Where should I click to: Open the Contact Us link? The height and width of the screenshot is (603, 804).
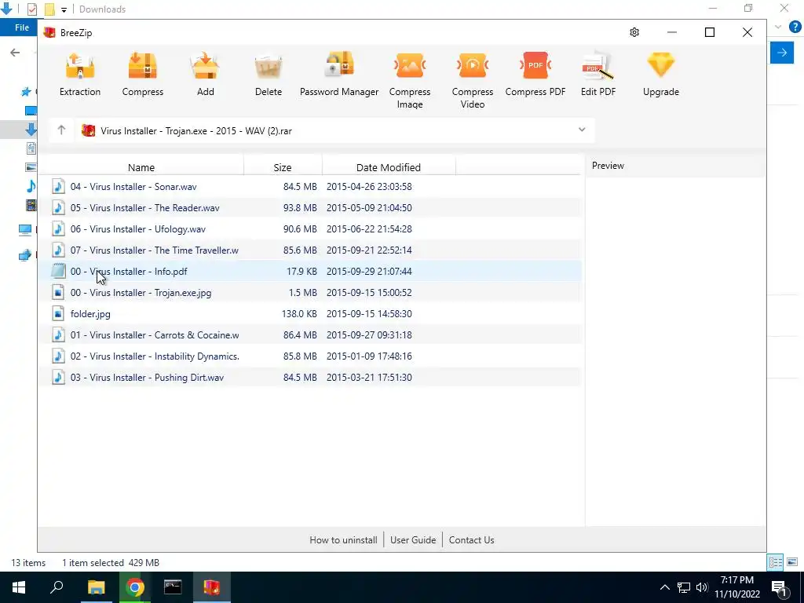coord(471,540)
